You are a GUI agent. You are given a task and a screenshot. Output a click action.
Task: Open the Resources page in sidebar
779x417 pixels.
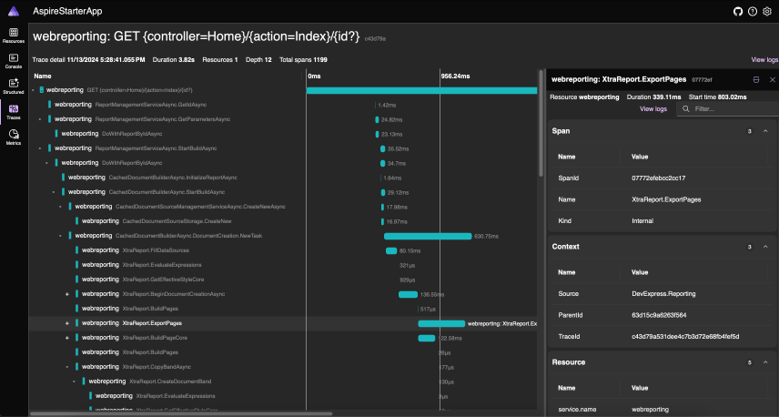[13, 35]
